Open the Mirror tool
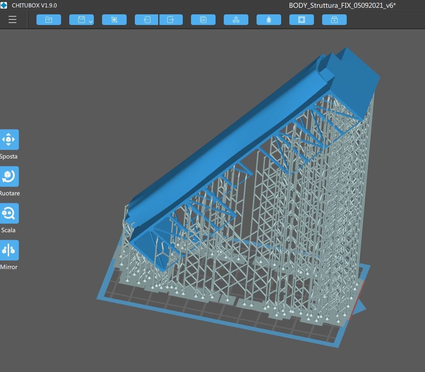425x372 pixels. click(x=9, y=250)
